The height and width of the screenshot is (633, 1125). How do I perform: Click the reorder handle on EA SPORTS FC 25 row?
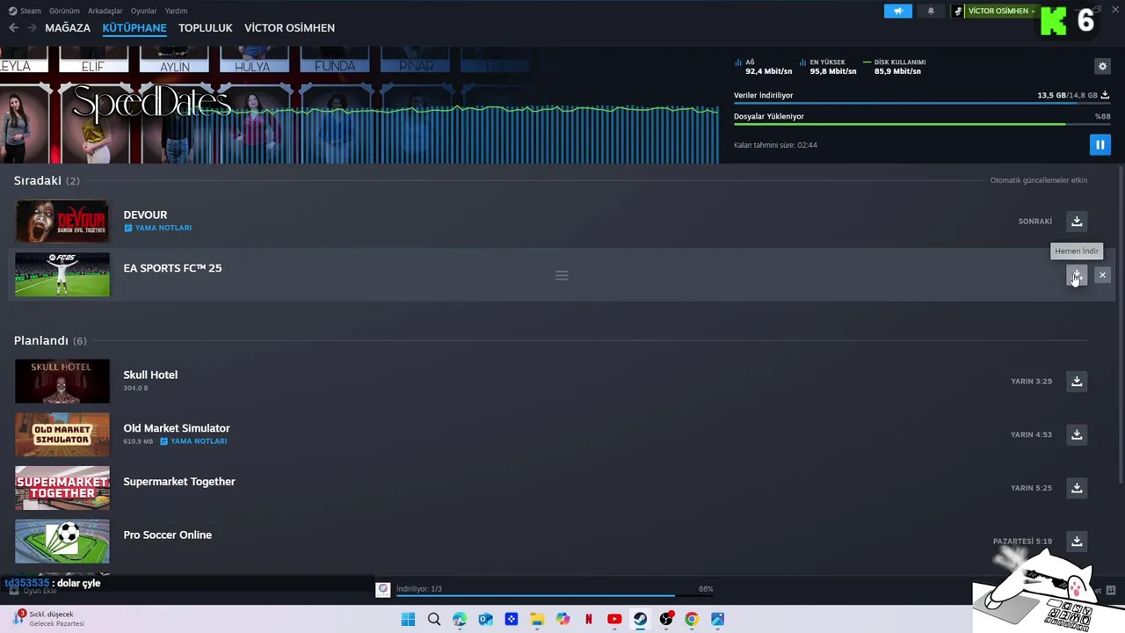(x=562, y=275)
